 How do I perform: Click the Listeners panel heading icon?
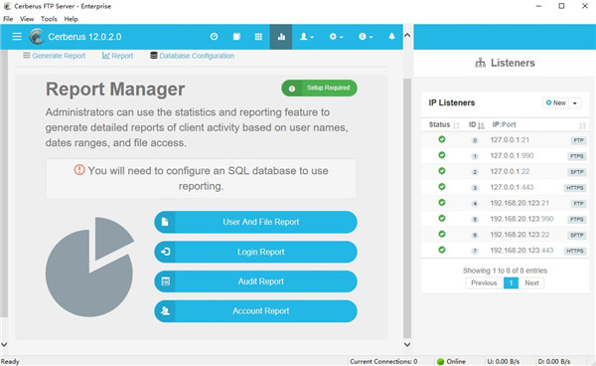480,63
